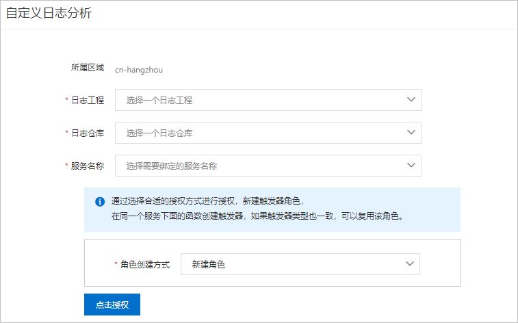This screenshot has width=518, height=323.
Task: Click the 日志工程 field label
Action: pos(88,100)
